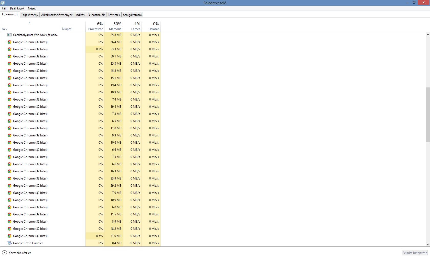This screenshot has height=259, width=430.
Task: Open the Szolgáltatások tab
Action: coord(133,15)
